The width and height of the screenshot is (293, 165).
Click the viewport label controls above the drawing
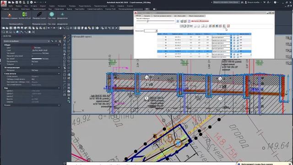tap(82, 37)
